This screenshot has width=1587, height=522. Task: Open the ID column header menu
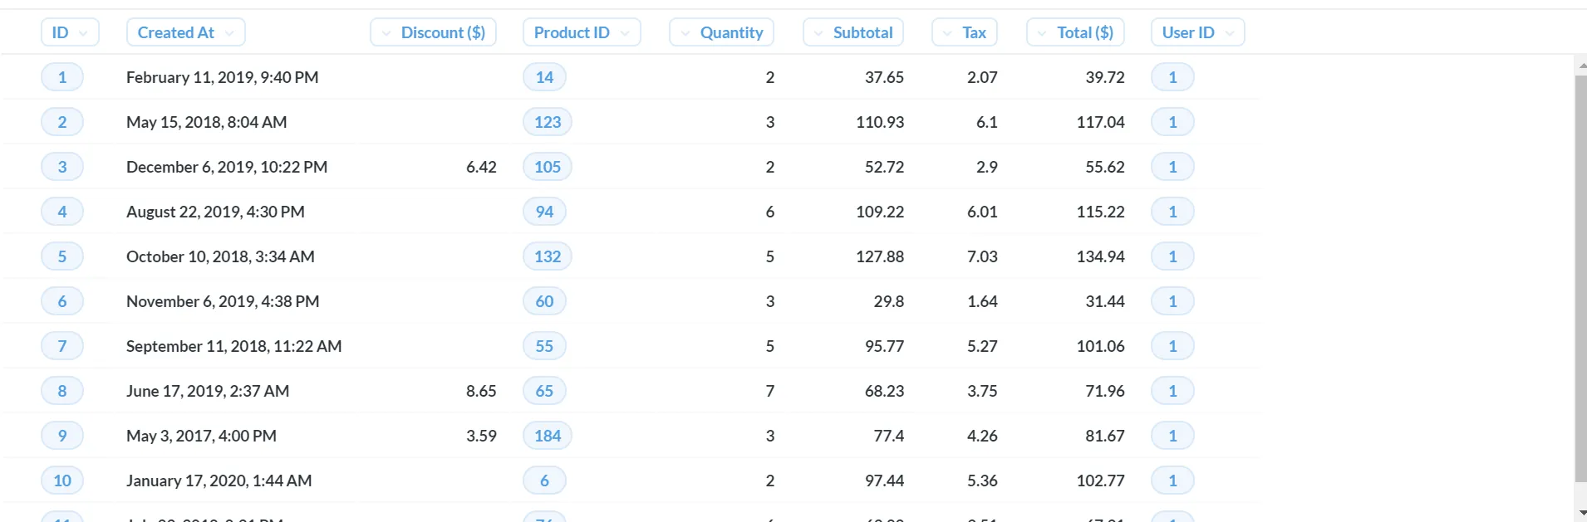pos(70,32)
